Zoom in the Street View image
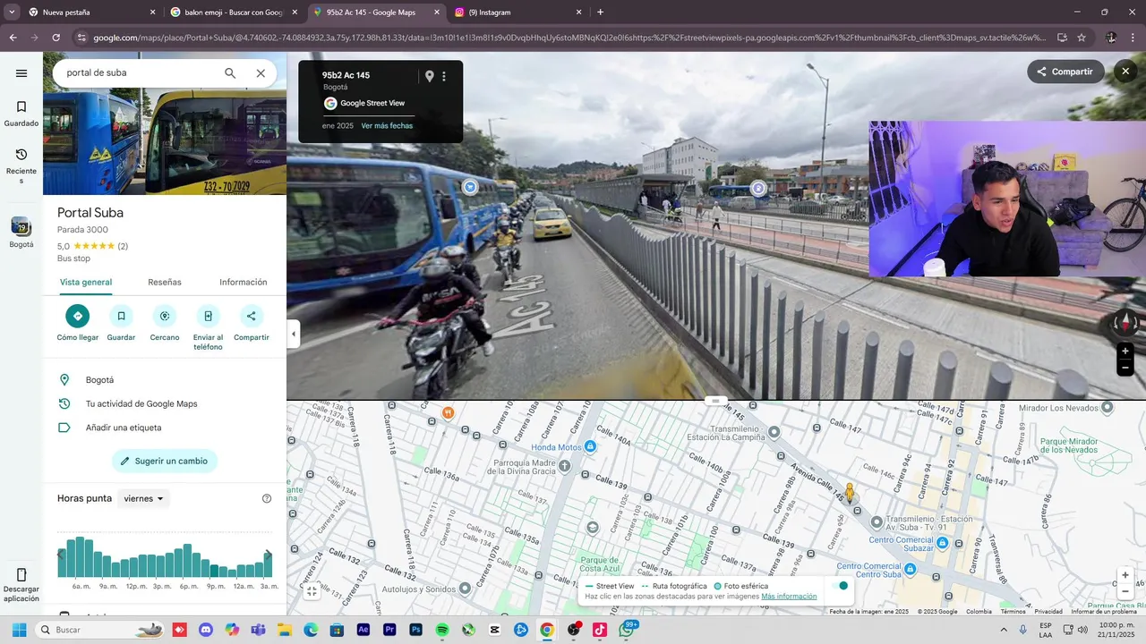Screen dimensions: 1146x644 point(1125,352)
